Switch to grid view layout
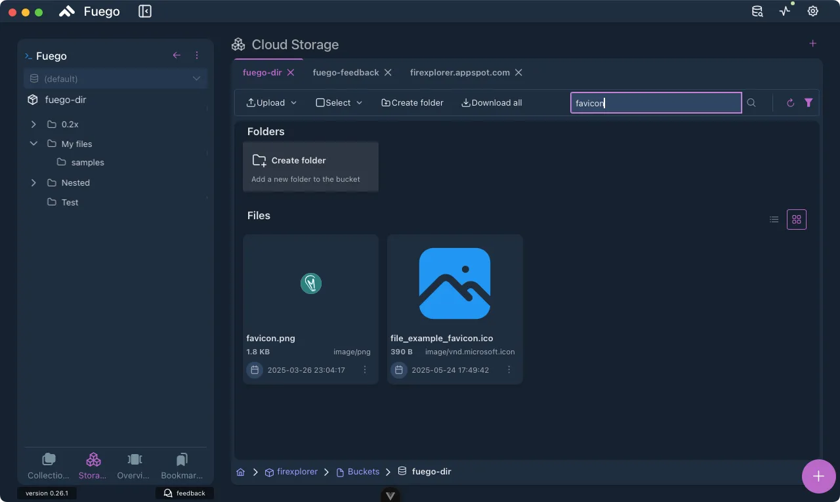 pyautogui.click(x=796, y=220)
